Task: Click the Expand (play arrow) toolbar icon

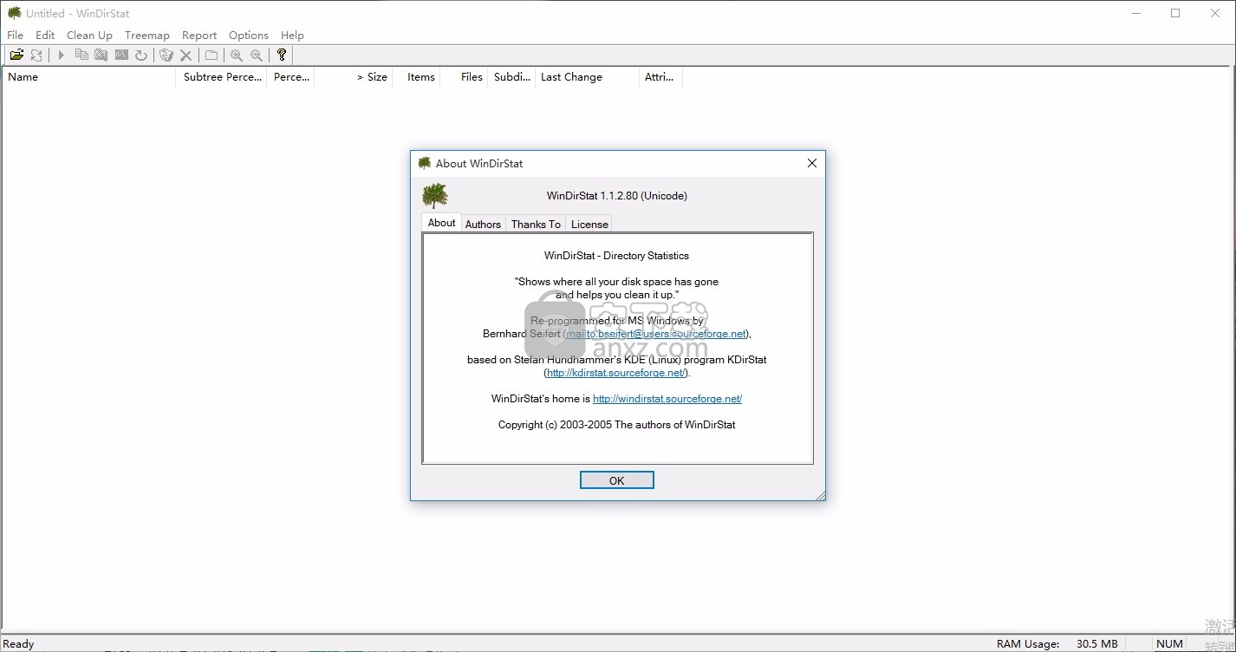Action: coord(62,55)
